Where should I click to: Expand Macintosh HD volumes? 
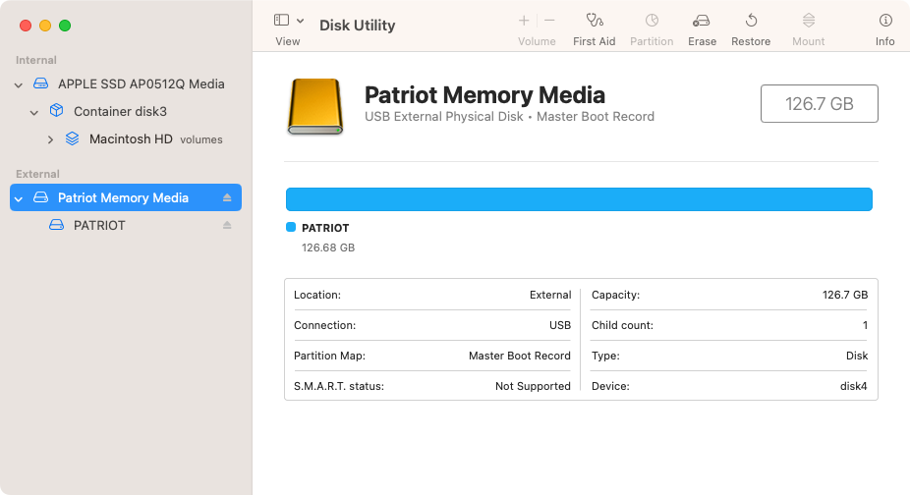click(50, 139)
